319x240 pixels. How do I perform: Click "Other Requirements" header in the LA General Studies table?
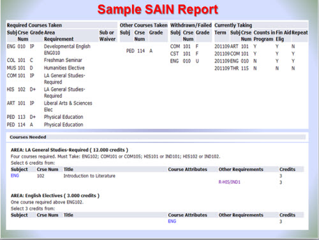(x=241, y=169)
